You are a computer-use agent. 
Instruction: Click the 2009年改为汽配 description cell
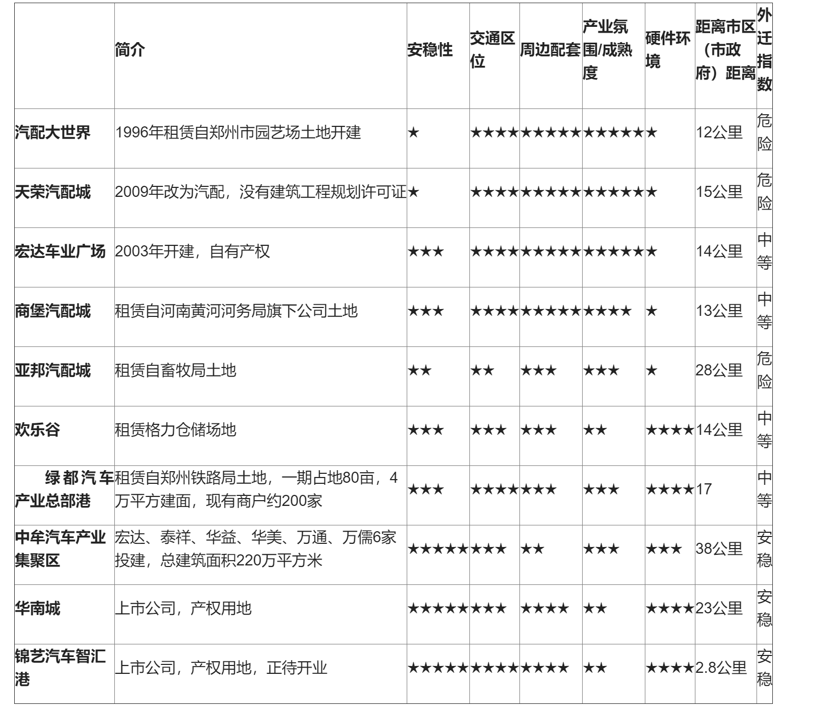click(261, 192)
